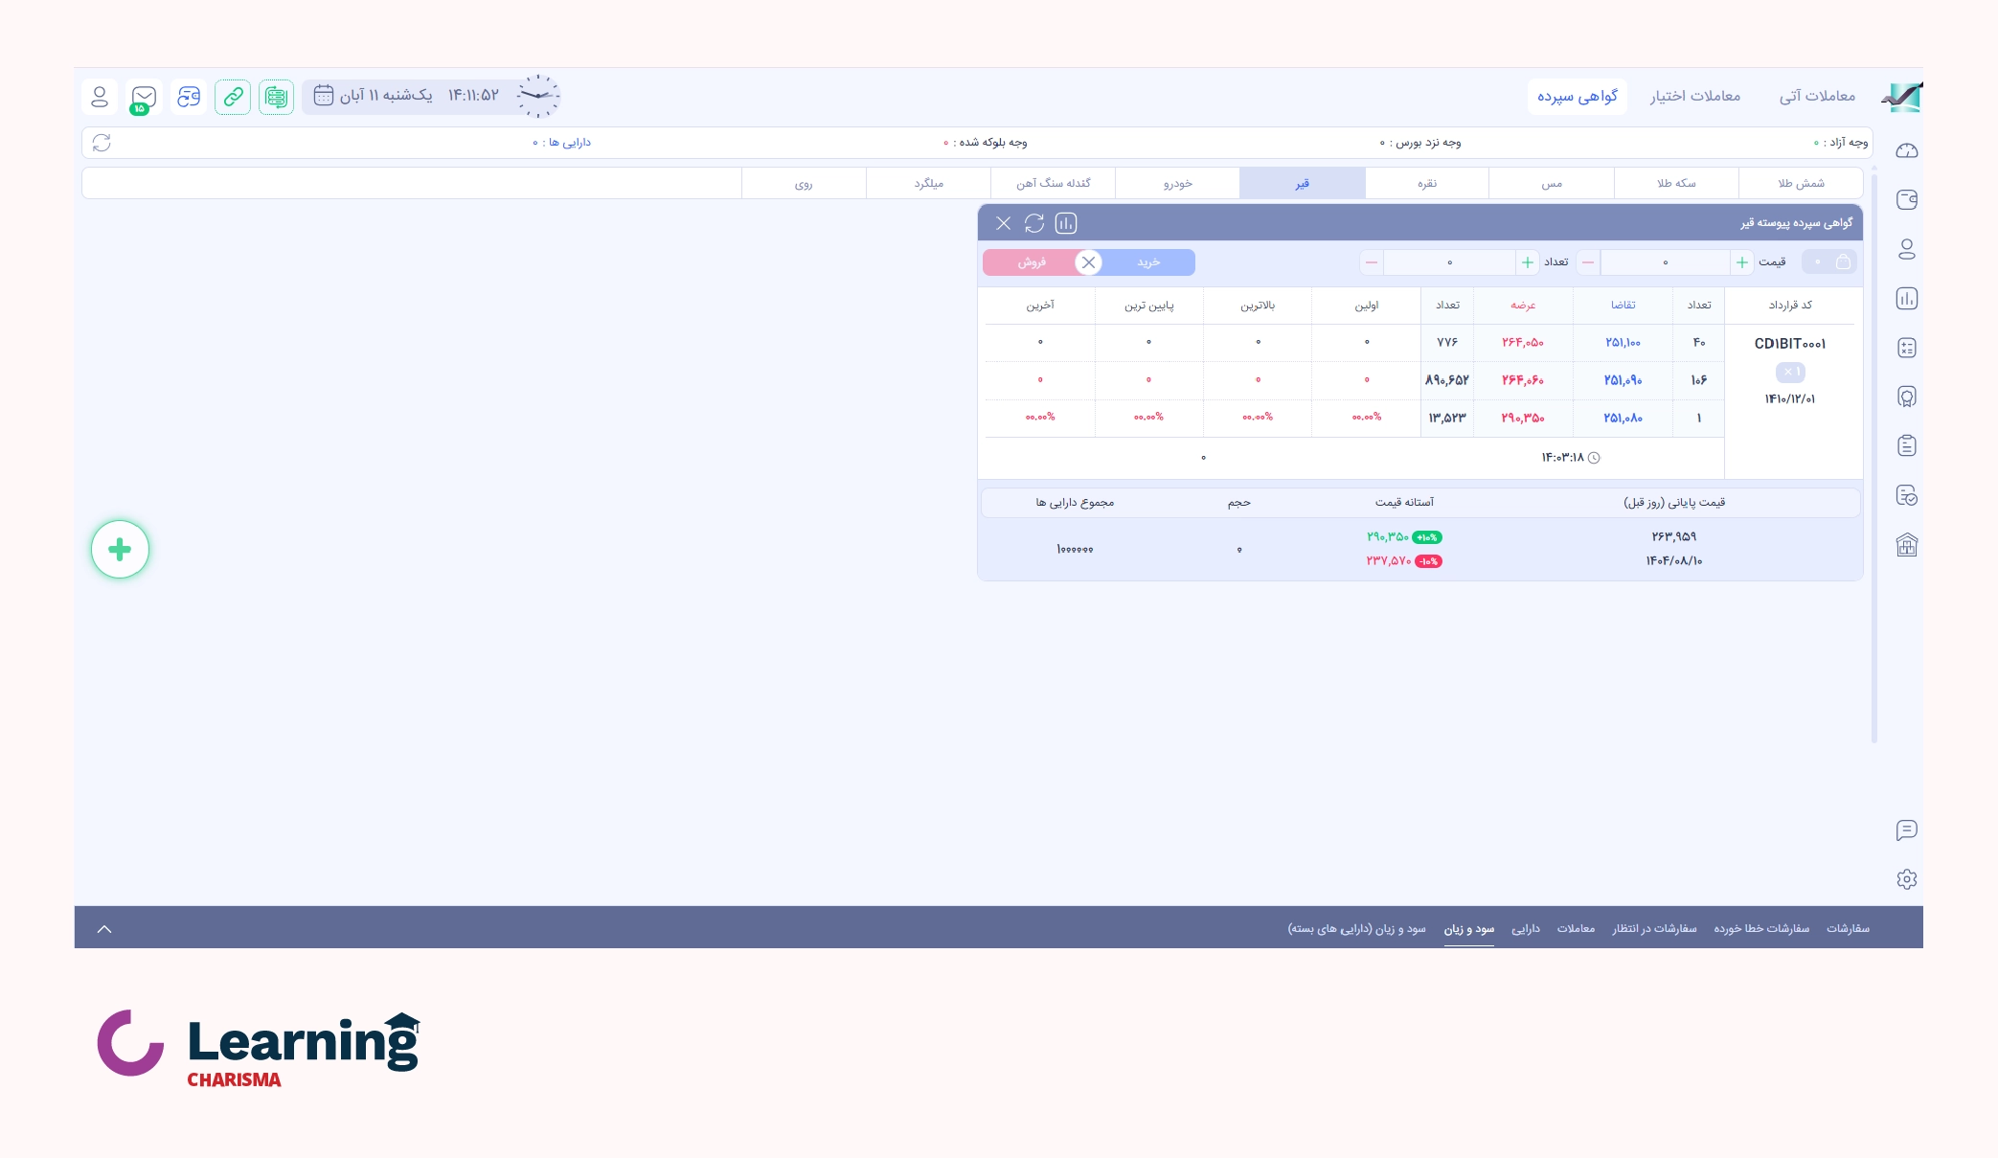Open the chat support icon in sidebar
Screen dimensions: 1998x1158
click(x=1906, y=829)
